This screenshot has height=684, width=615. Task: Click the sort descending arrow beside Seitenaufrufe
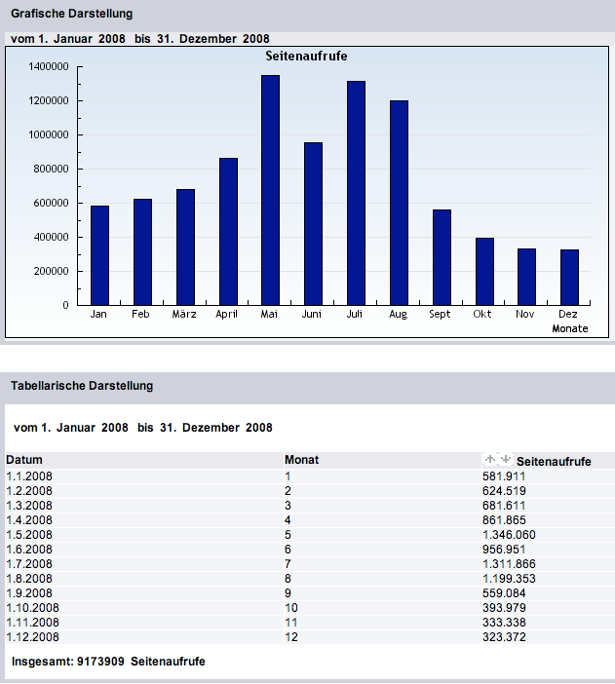(506, 458)
